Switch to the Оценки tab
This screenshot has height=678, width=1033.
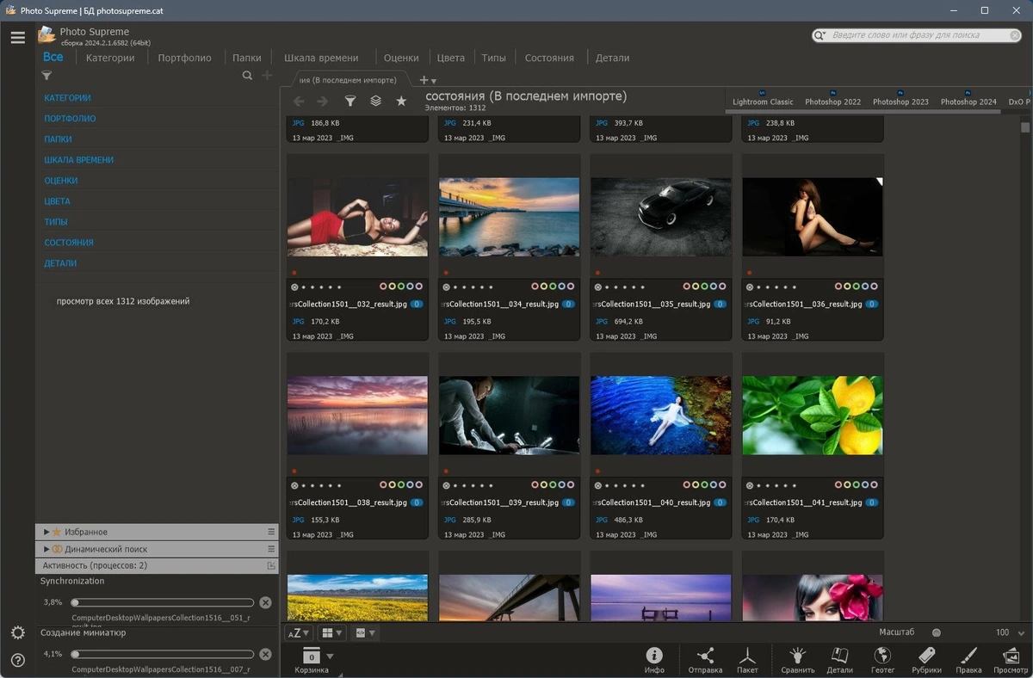click(401, 58)
